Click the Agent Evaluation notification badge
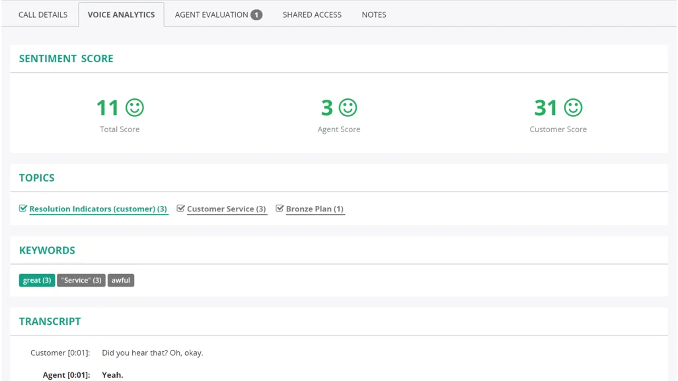 [x=257, y=14]
